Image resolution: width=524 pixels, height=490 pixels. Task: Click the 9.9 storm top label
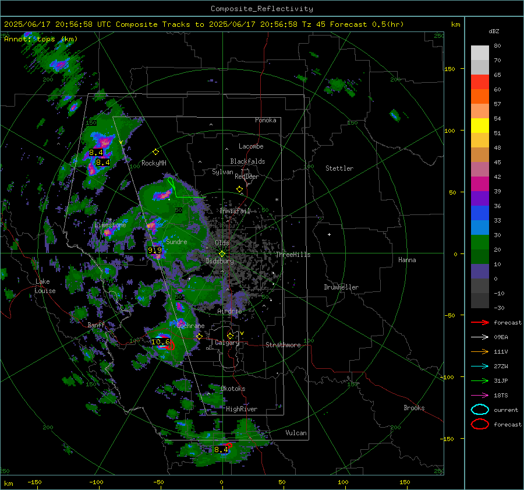point(155,250)
